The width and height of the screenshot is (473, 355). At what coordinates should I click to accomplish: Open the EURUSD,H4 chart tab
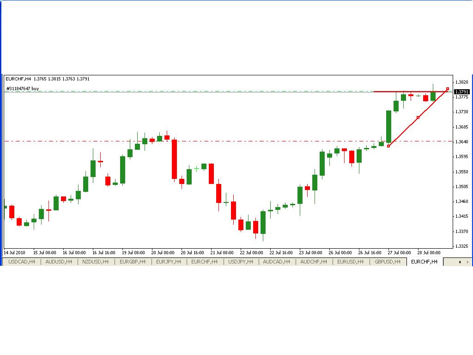[351, 262]
